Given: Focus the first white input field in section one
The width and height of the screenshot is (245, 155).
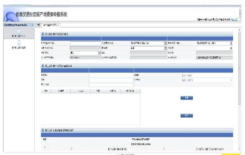Looking at the screenshot, I should (86, 43).
